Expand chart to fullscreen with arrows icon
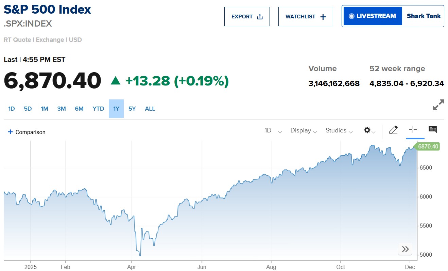Image resolution: width=448 pixels, height=271 pixels. click(x=438, y=105)
